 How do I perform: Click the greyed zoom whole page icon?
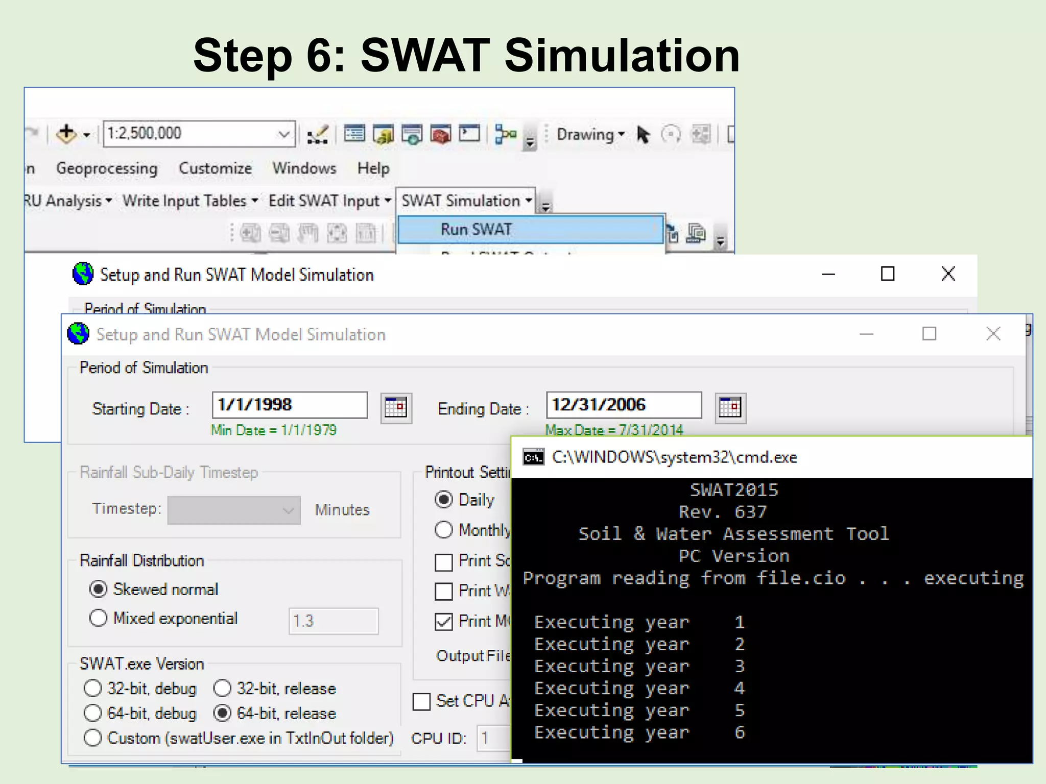[337, 234]
